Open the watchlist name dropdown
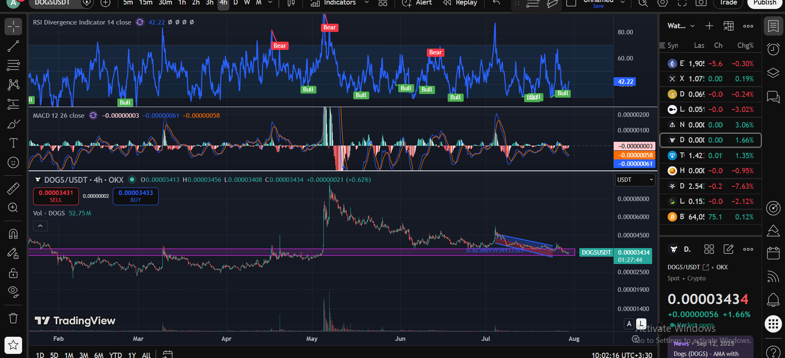785x358 pixels. (681, 26)
